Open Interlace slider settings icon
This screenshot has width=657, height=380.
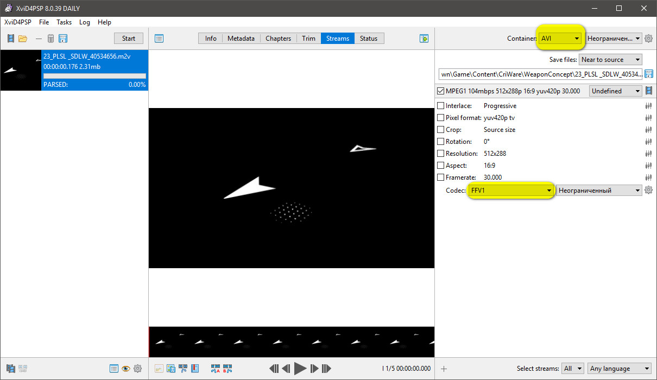[x=648, y=106]
